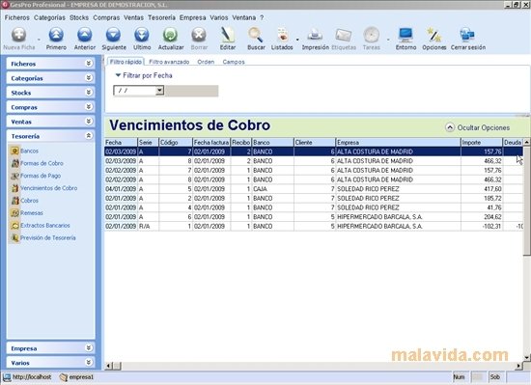Open the ? help menu
This screenshot has height=385, width=531.
(262, 17)
